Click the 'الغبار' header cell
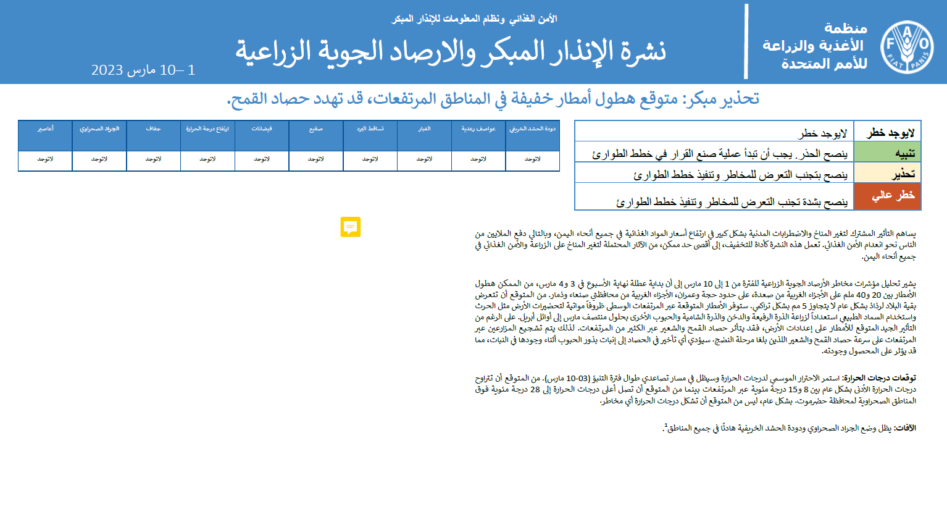 (424, 129)
